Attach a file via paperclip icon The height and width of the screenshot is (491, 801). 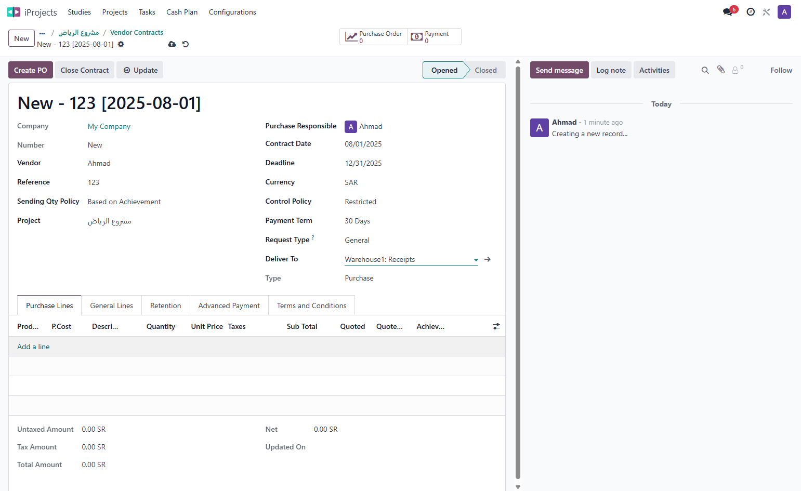pos(721,70)
